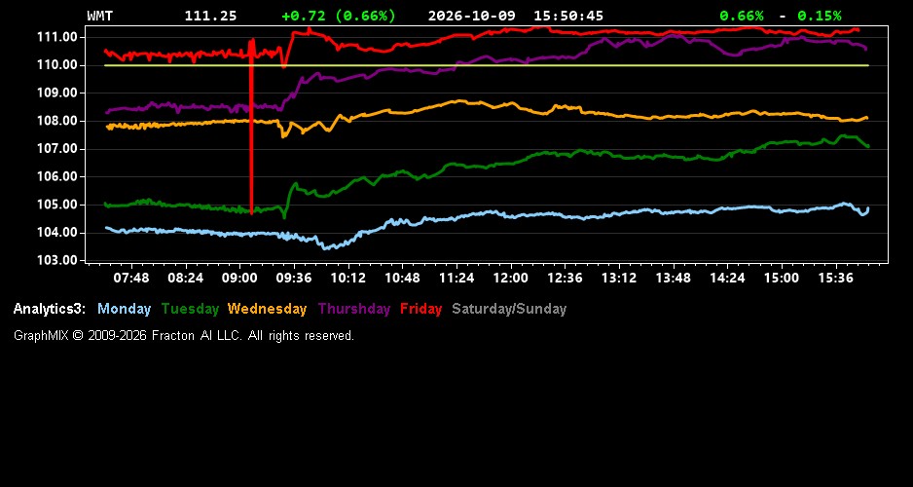Click the 08:24 time axis label
Viewport: 913px width, 487px height.
coord(185,278)
